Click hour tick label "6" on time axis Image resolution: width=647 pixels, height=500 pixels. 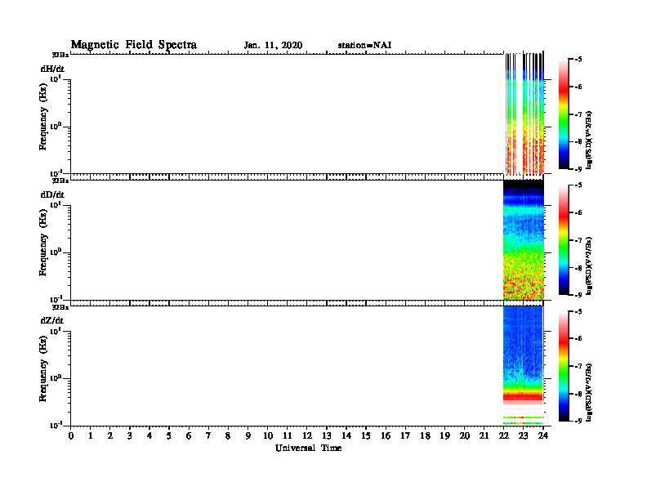tap(189, 435)
